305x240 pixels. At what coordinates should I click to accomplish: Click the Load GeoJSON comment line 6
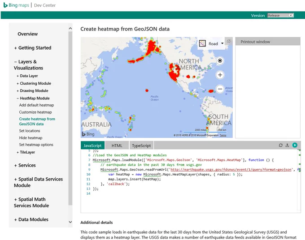tap(130, 155)
